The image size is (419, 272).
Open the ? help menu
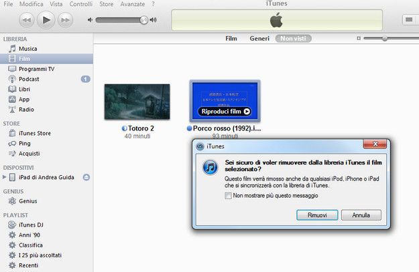pyautogui.click(x=153, y=4)
